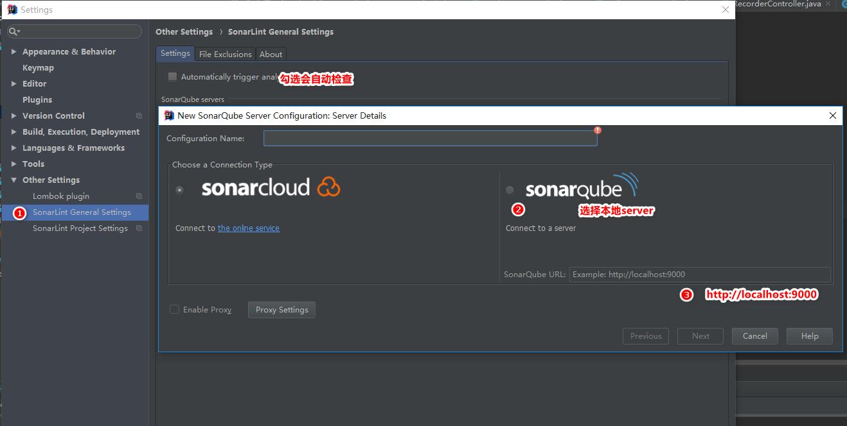Click the Cancel button
This screenshot has width=847, height=426.
coord(755,336)
